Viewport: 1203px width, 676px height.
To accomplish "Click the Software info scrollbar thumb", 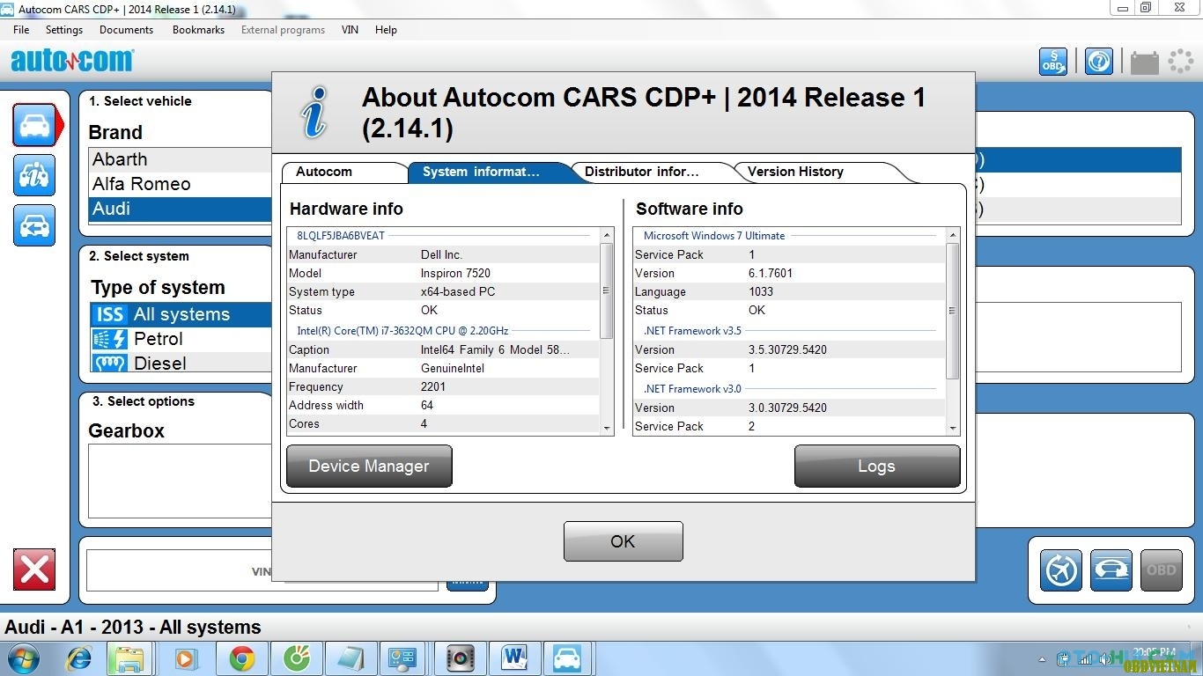I will click(952, 311).
